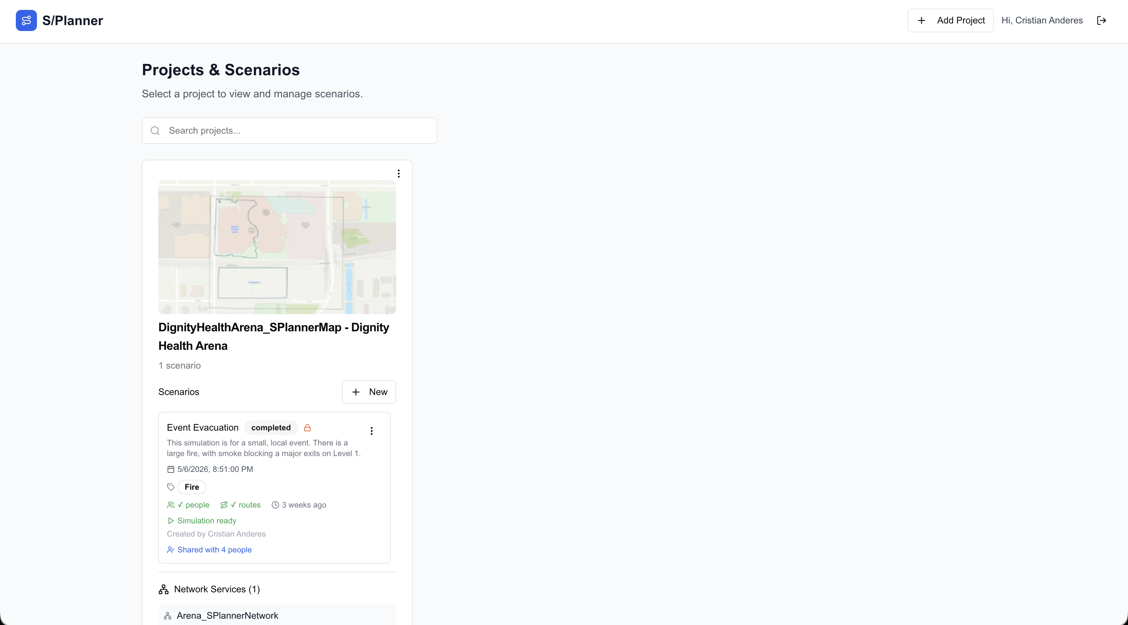Click the Fire tag badge
The height and width of the screenshot is (625, 1128).
192,487
